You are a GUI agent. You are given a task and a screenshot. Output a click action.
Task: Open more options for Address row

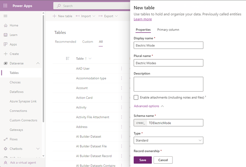(x=122, y=127)
